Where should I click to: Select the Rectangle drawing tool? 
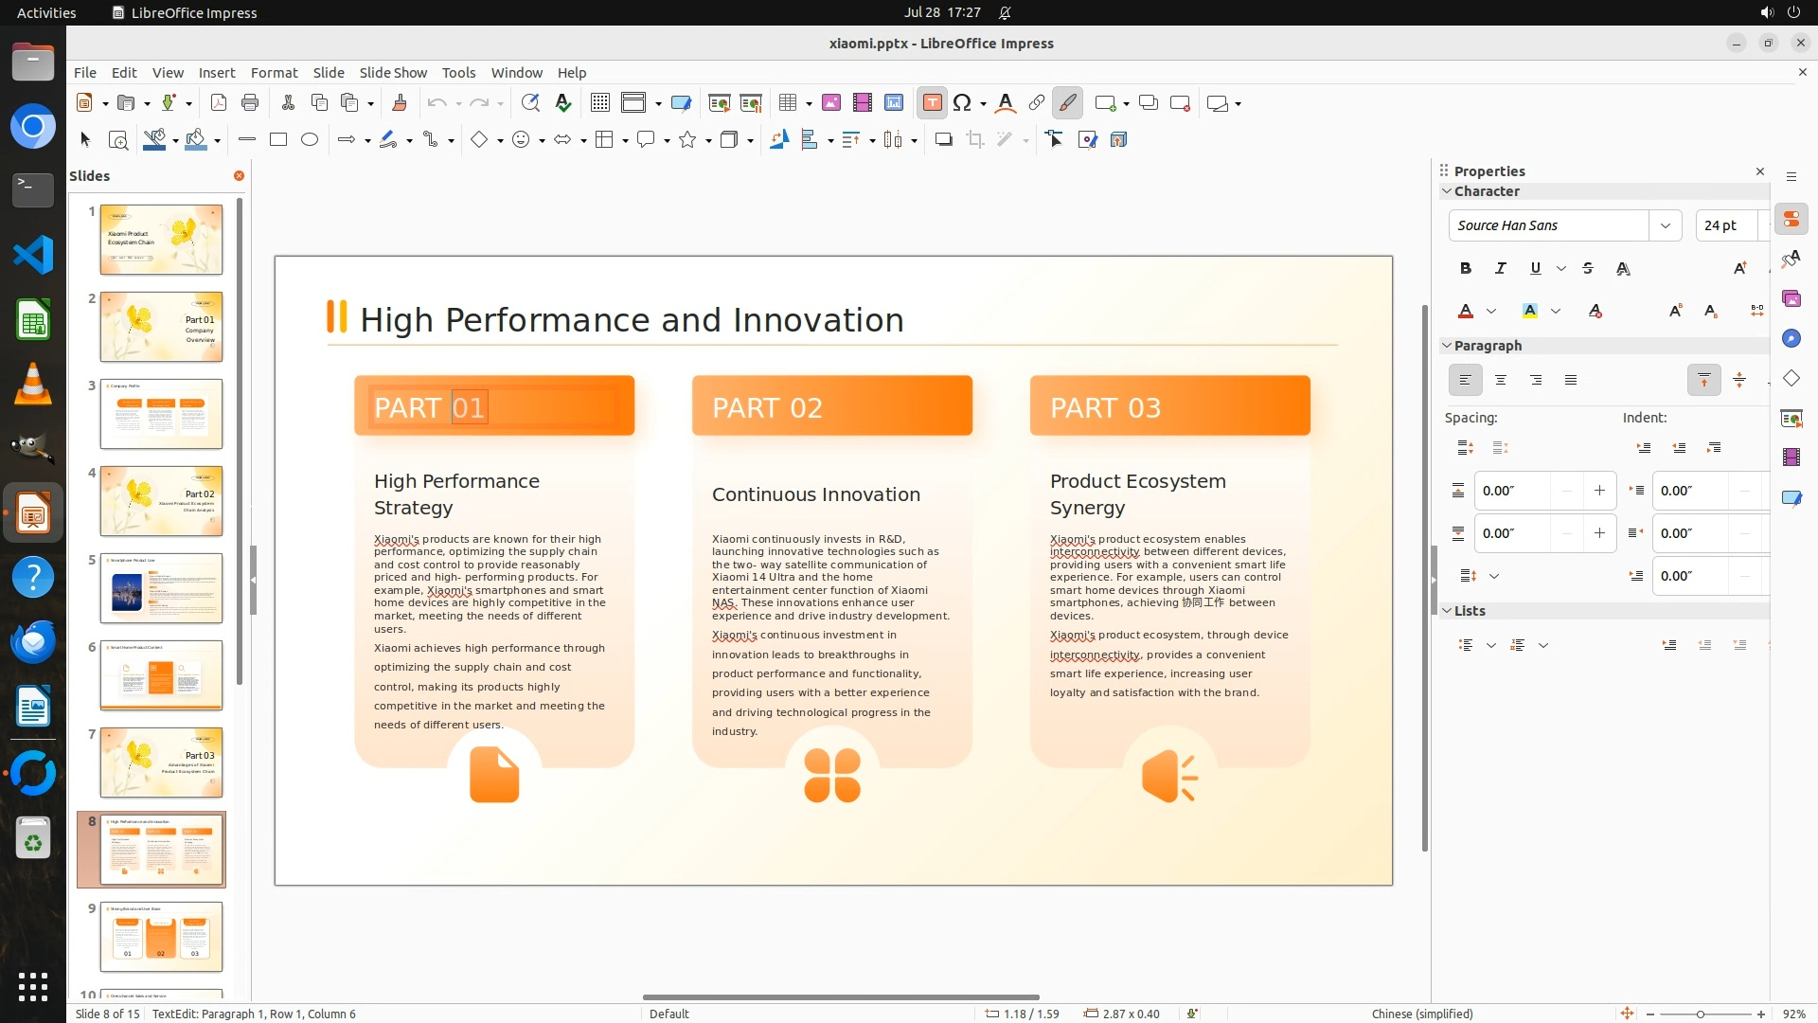278,140
